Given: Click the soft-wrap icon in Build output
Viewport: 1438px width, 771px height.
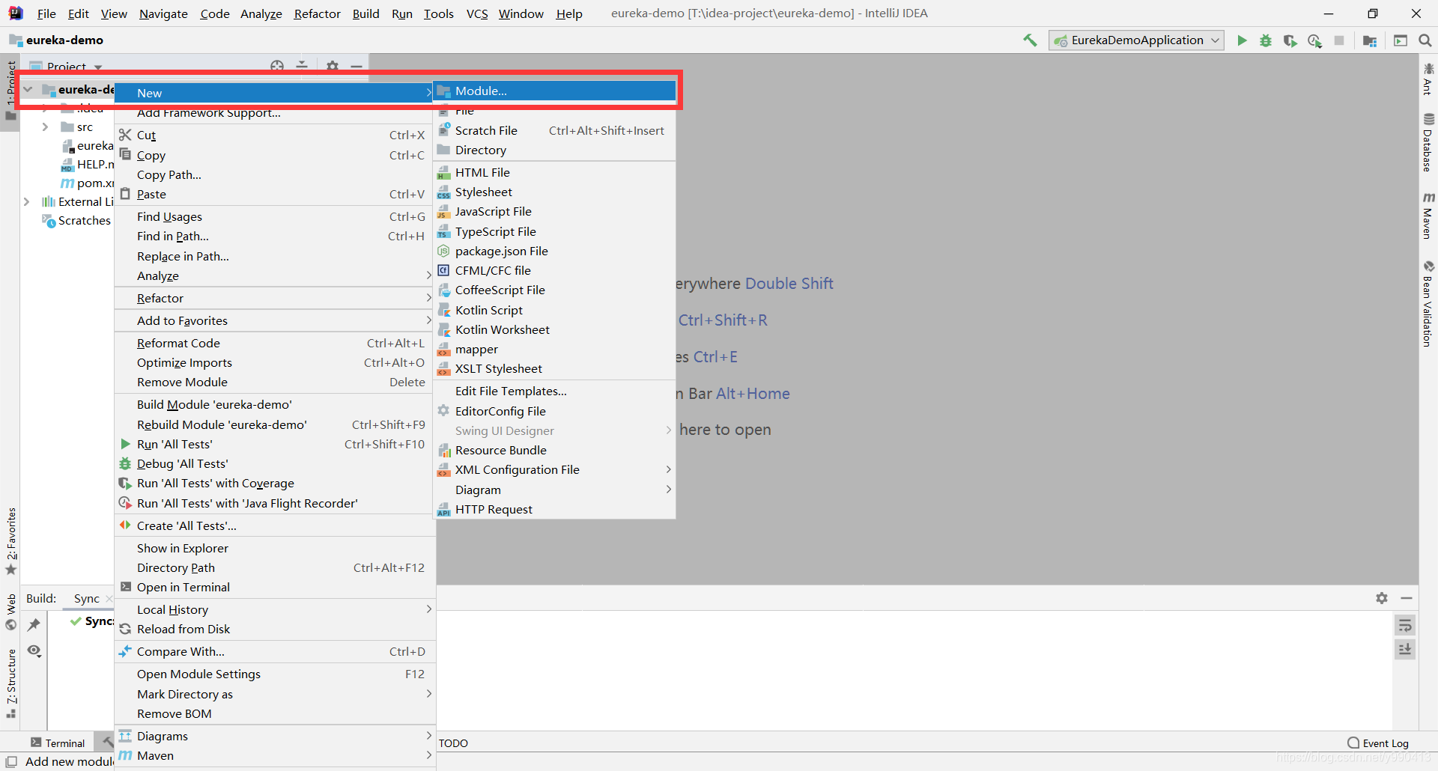Looking at the screenshot, I should coord(1405,626).
